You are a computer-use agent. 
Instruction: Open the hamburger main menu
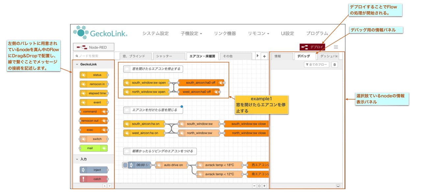coord(336,47)
